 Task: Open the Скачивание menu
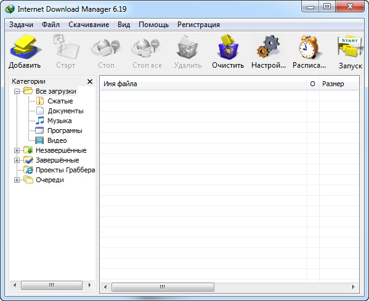pyautogui.click(x=89, y=25)
